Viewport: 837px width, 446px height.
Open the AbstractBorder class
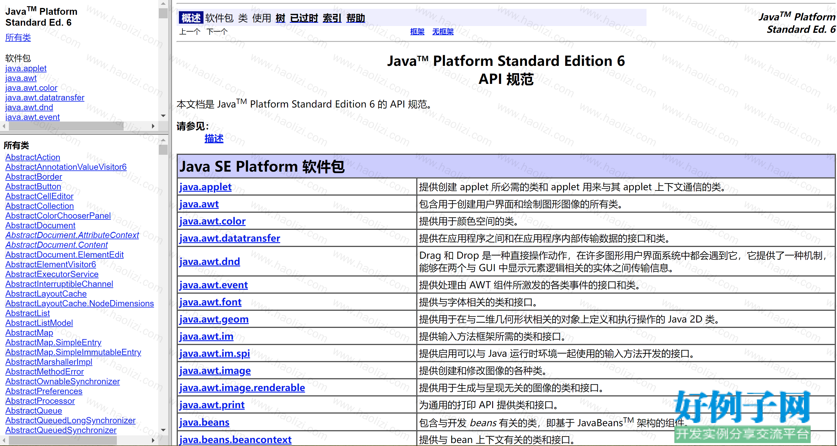pyautogui.click(x=33, y=177)
